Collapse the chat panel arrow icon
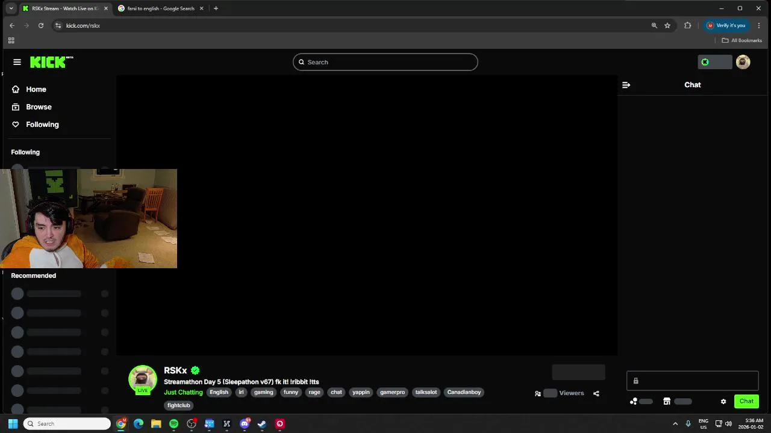Screen dimensions: 771x433 [x=626, y=85]
